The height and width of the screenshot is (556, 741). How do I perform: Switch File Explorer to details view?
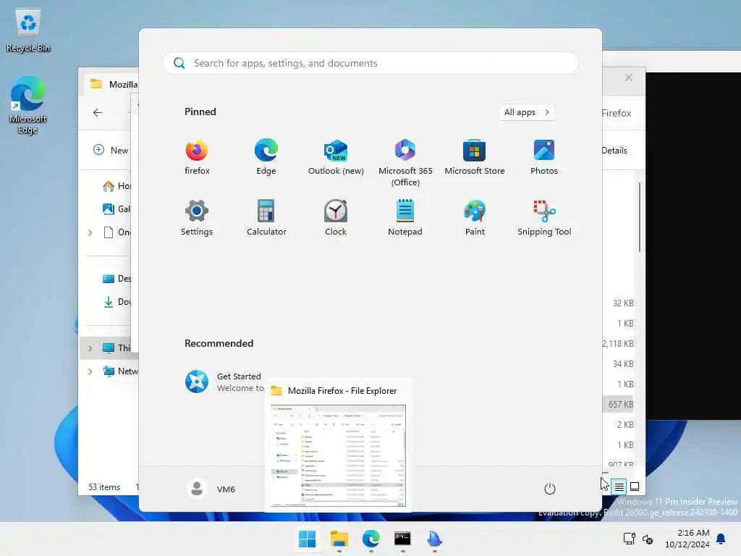(x=619, y=486)
